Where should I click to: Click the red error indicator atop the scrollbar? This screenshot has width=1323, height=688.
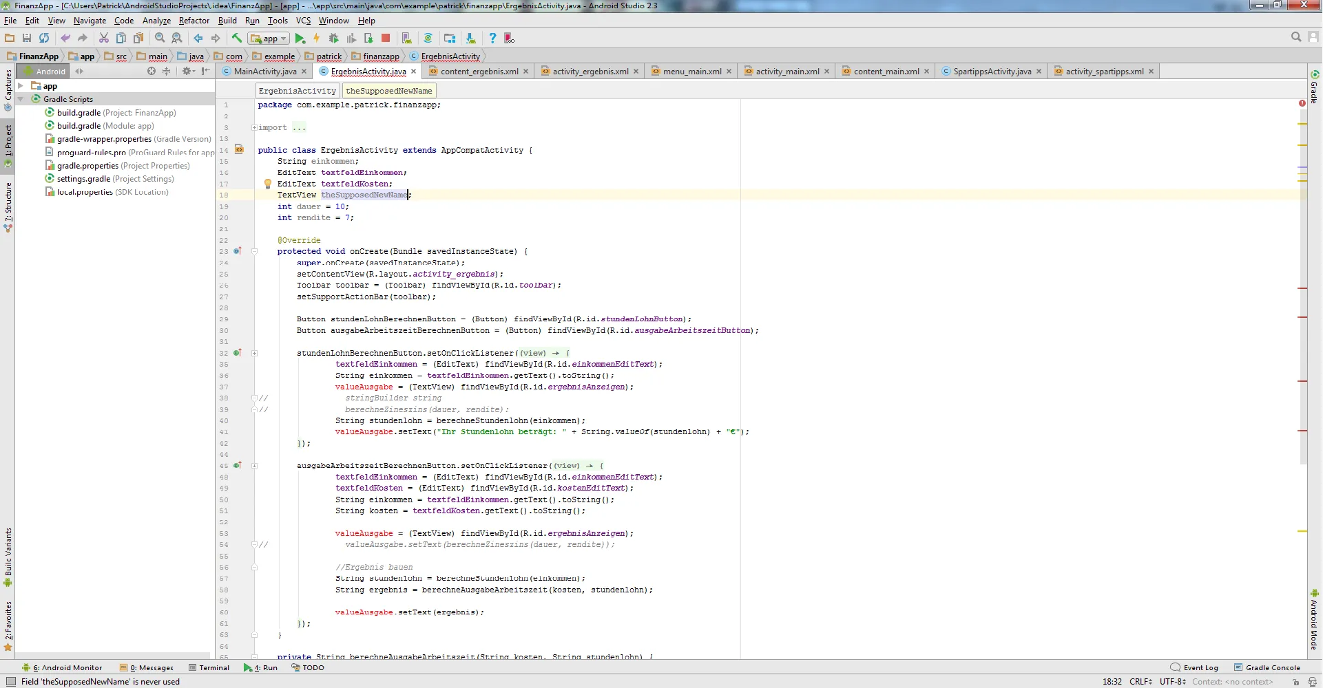(x=1302, y=103)
